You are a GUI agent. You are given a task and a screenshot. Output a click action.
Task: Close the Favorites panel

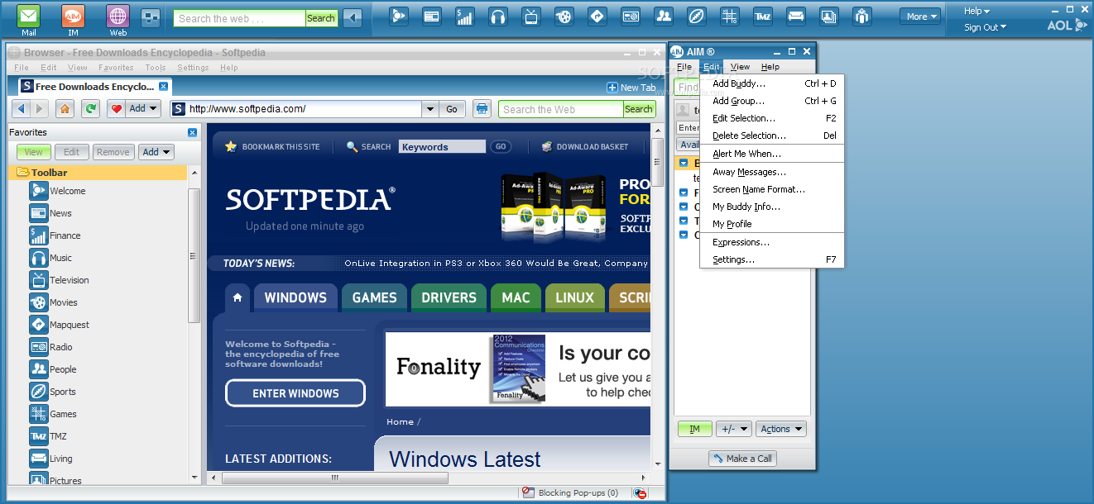click(x=192, y=132)
